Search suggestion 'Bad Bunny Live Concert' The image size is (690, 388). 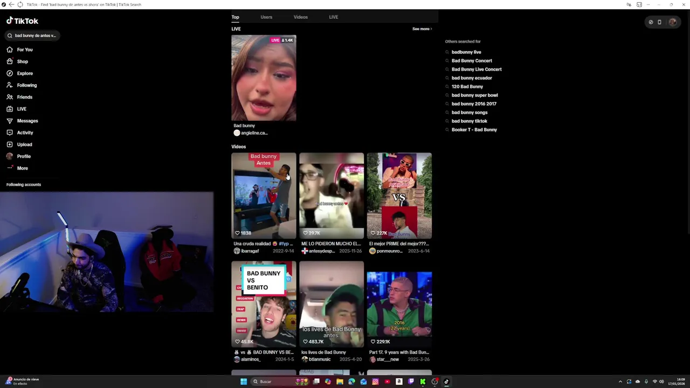[477, 70]
